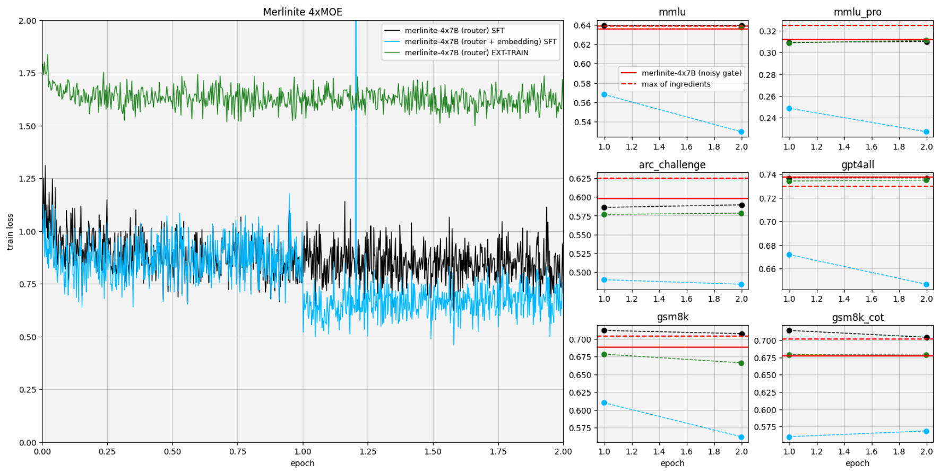
Task: Click the '0.625' tick on arc_challenge y-axis
Action: [x=580, y=178]
